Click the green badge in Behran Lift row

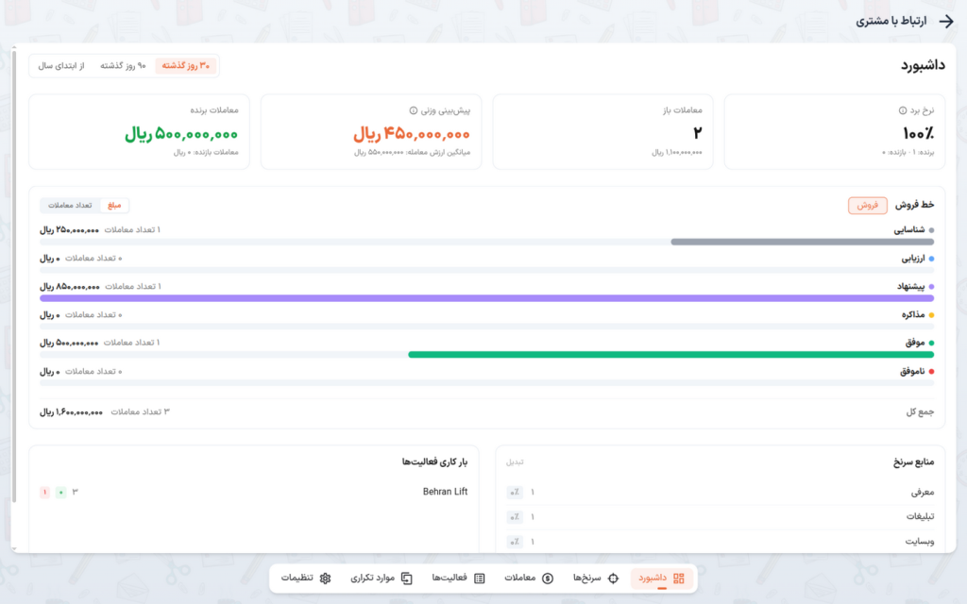pyautogui.click(x=60, y=492)
